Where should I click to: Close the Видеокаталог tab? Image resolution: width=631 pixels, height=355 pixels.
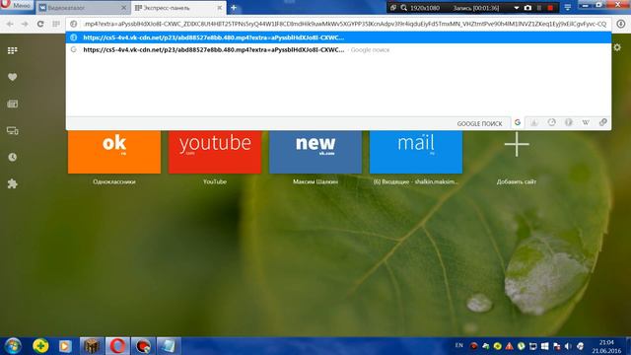click(123, 8)
